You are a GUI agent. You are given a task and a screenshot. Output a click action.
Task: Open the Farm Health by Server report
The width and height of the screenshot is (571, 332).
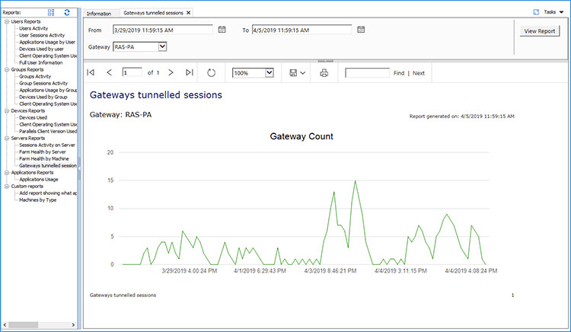[x=43, y=152]
